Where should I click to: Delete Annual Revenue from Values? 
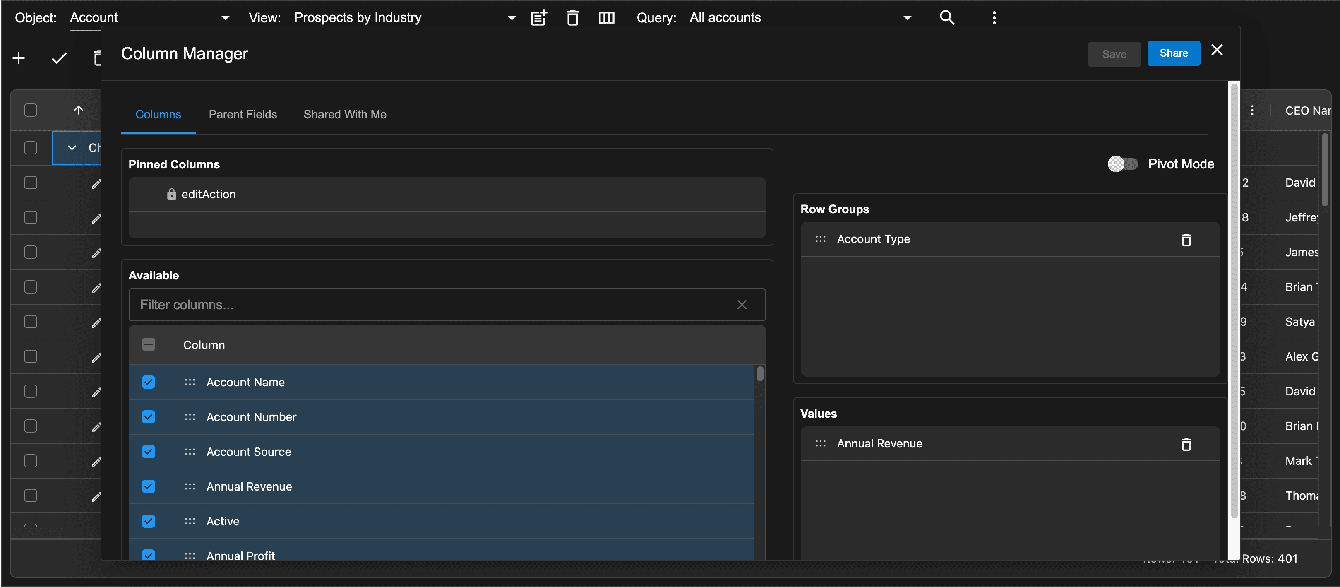tap(1186, 445)
